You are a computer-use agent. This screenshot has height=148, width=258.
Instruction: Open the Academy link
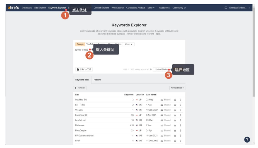click(x=165, y=8)
